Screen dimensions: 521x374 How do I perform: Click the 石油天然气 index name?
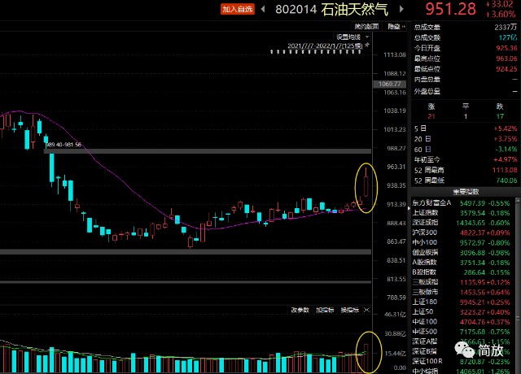click(x=355, y=9)
